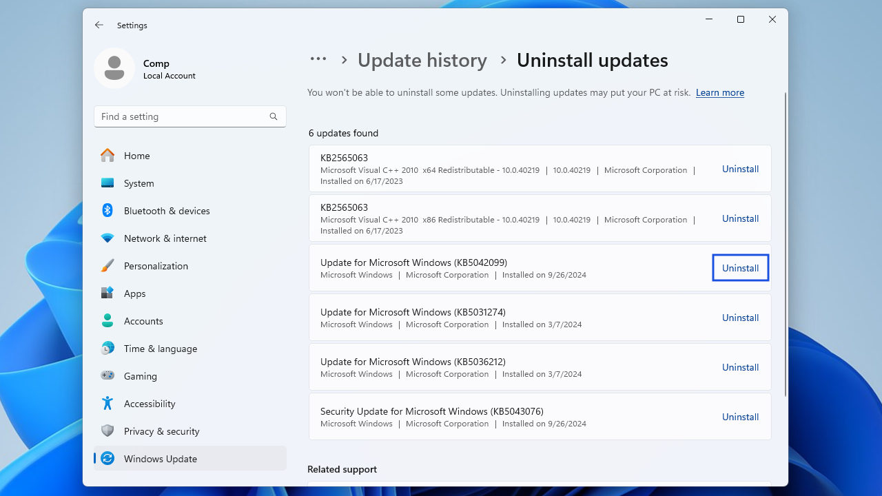Click the vertical scrollbar in updates pane
This screenshot has width=882, height=496.
(x=786, y=245)
